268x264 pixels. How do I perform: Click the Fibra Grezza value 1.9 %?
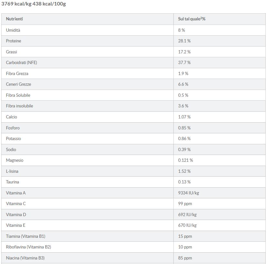pyautogui.click(x=183, y=73)
